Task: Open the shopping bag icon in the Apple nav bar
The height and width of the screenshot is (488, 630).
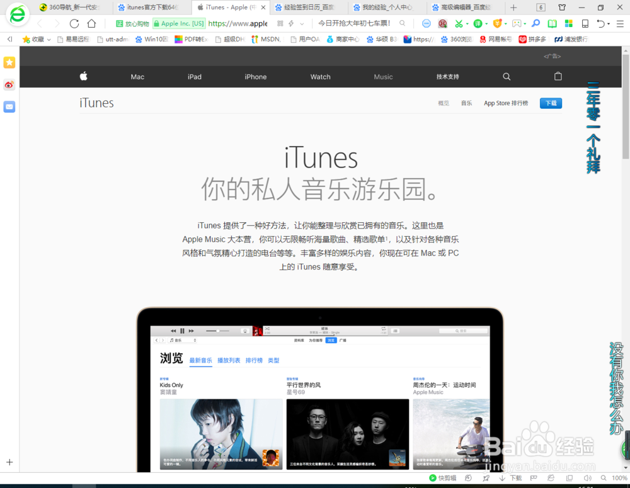Action: [x=558, y=76]
